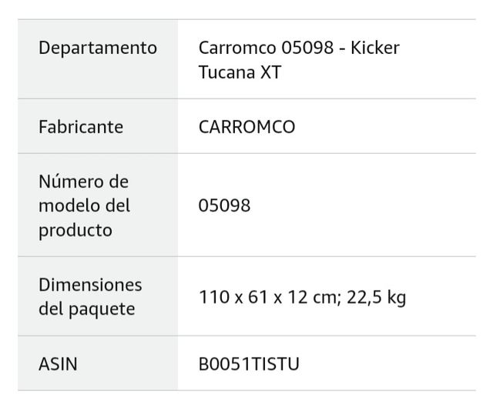Click the ASIN row label

pos(58,363)
